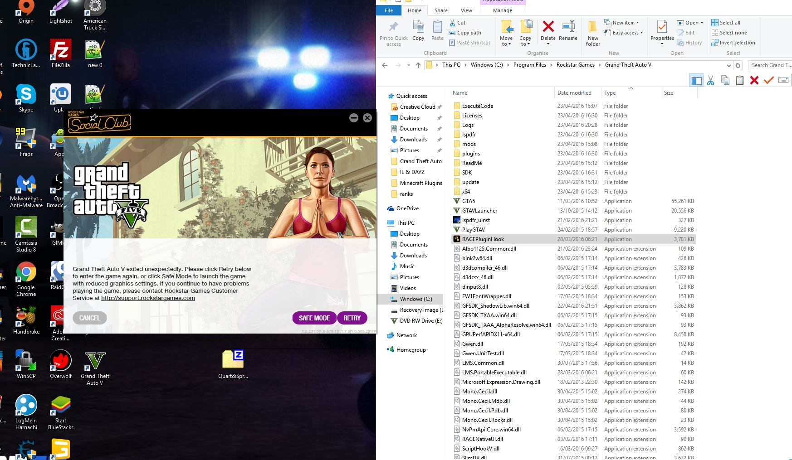Click SAFE MODE in the Social Club dialog
Screen dimensions: 792x460
coord(314,318)
